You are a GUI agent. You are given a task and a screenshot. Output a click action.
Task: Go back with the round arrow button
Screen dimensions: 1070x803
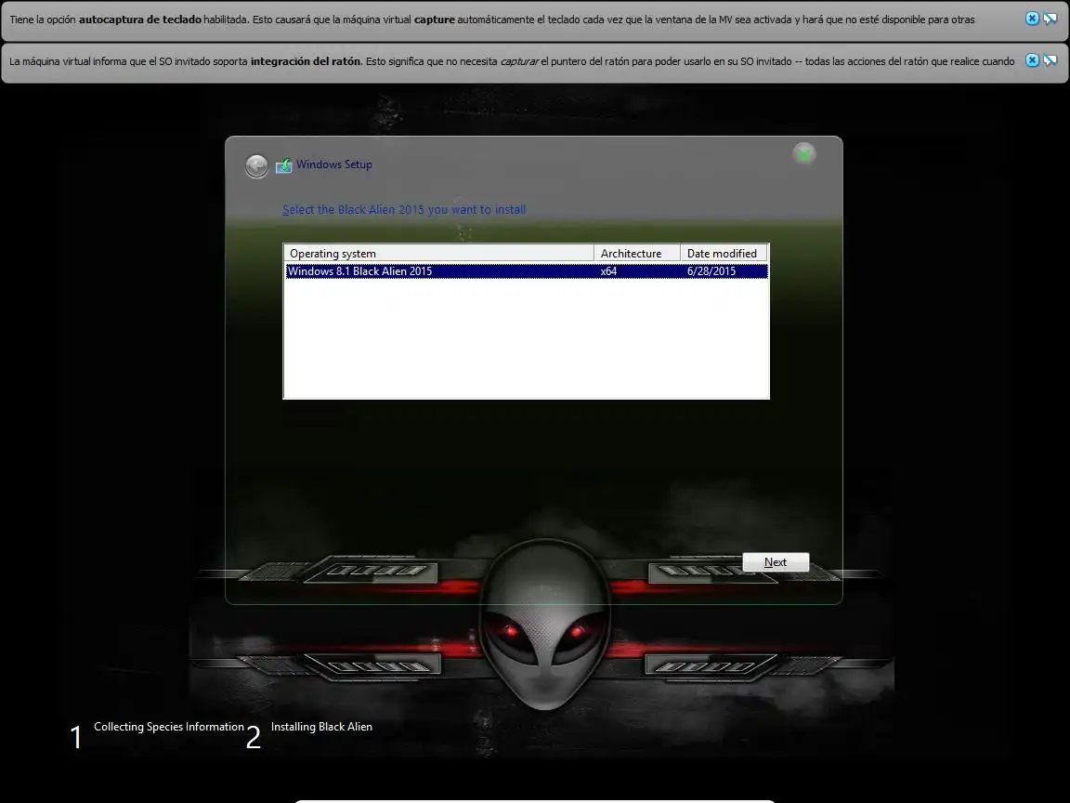click(256, 166)
